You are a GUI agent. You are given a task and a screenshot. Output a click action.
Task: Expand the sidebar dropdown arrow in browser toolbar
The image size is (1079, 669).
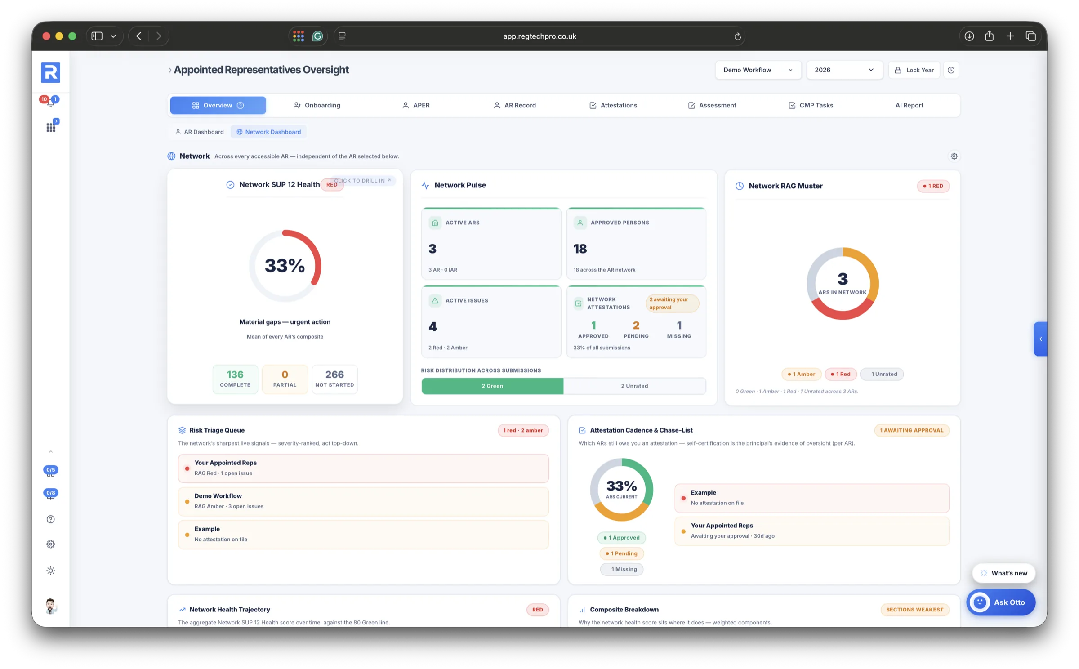113,36
